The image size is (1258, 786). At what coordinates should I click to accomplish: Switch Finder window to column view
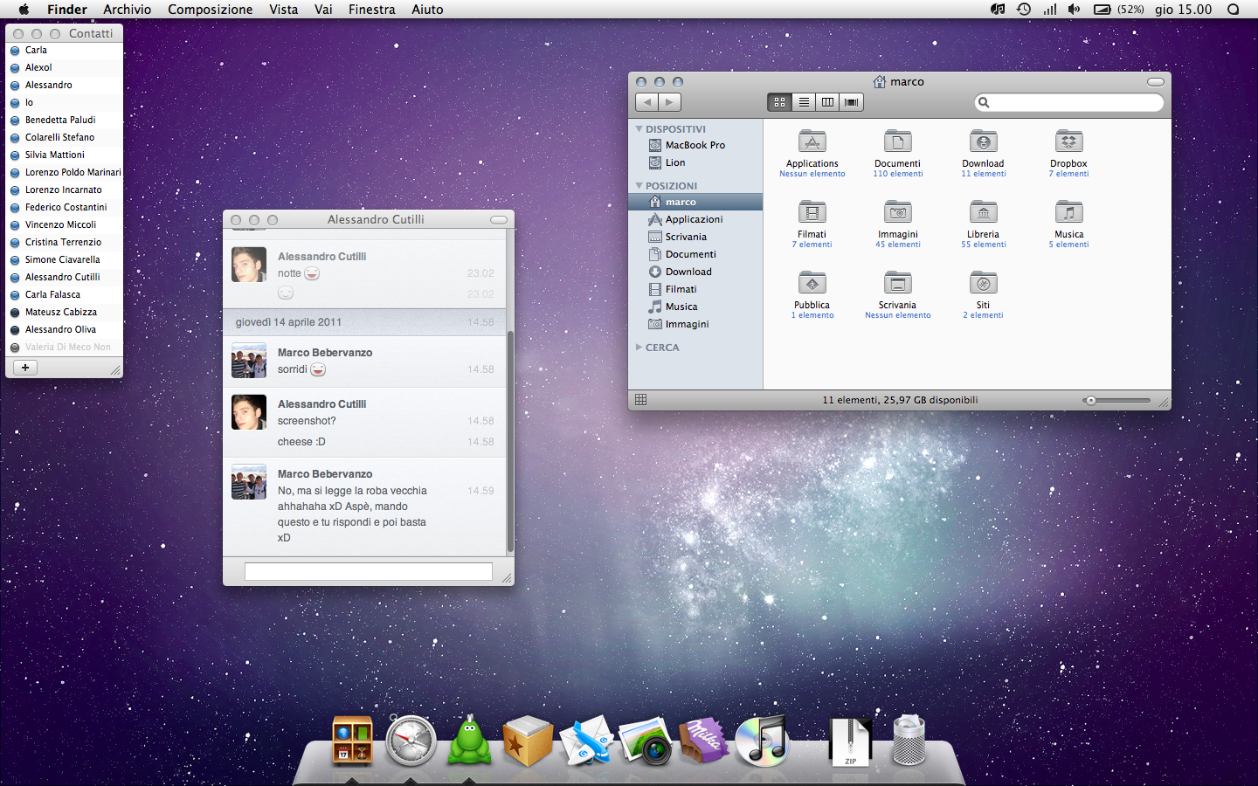827,102
